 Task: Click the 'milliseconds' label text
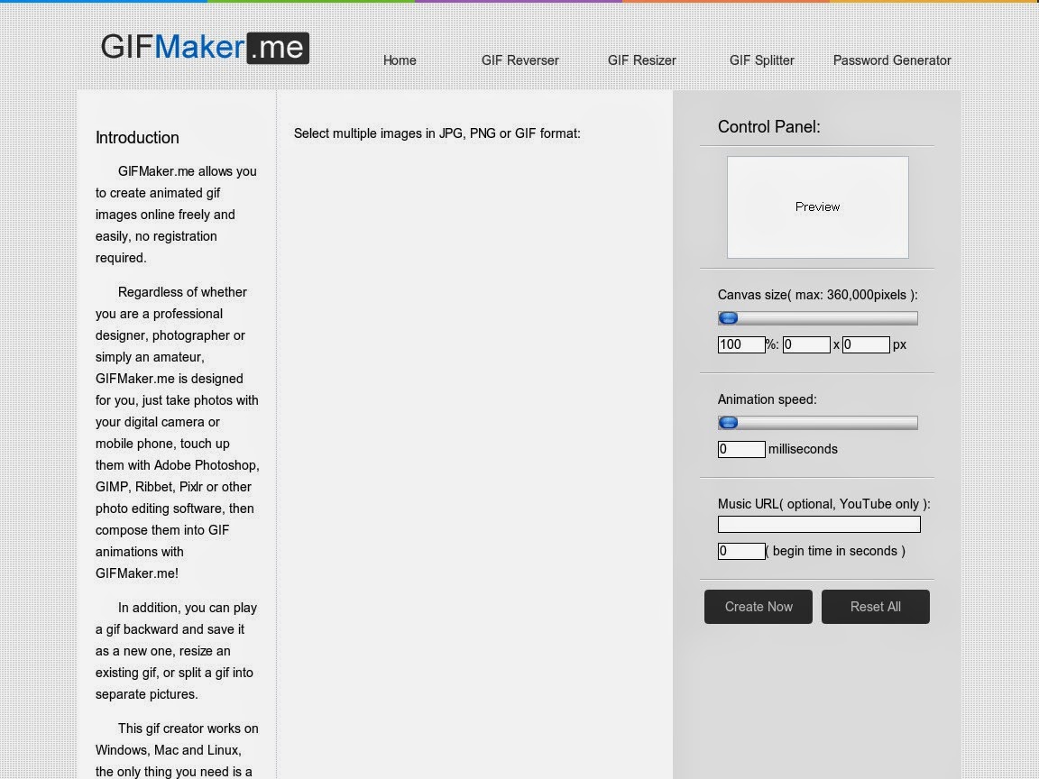(803, 449)
